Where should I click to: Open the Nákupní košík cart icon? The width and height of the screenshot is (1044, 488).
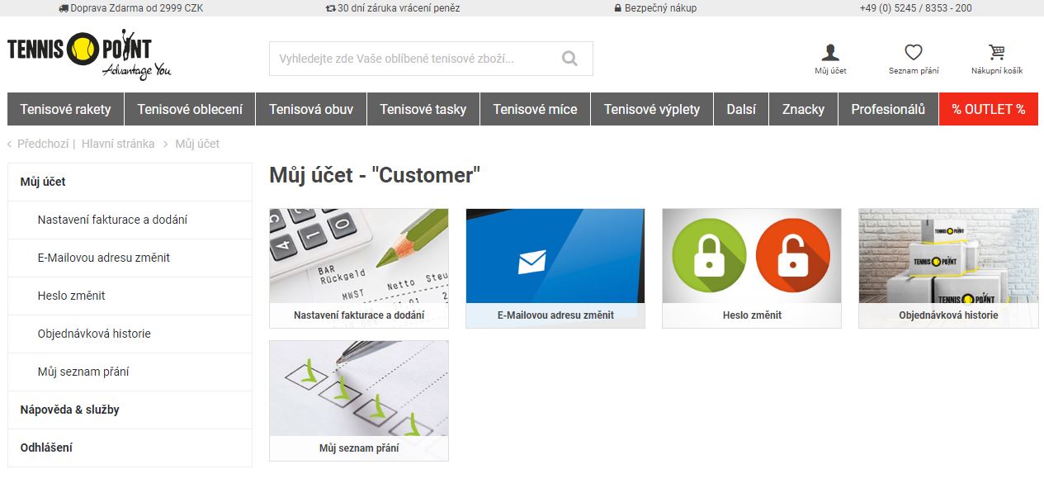tap(997, 53)
